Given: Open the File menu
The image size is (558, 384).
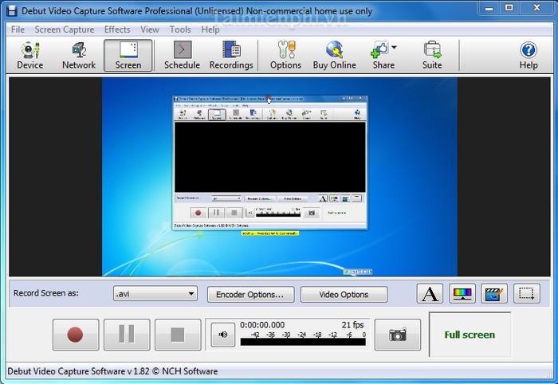Looking at the screenshot, I should click(18, 29).
